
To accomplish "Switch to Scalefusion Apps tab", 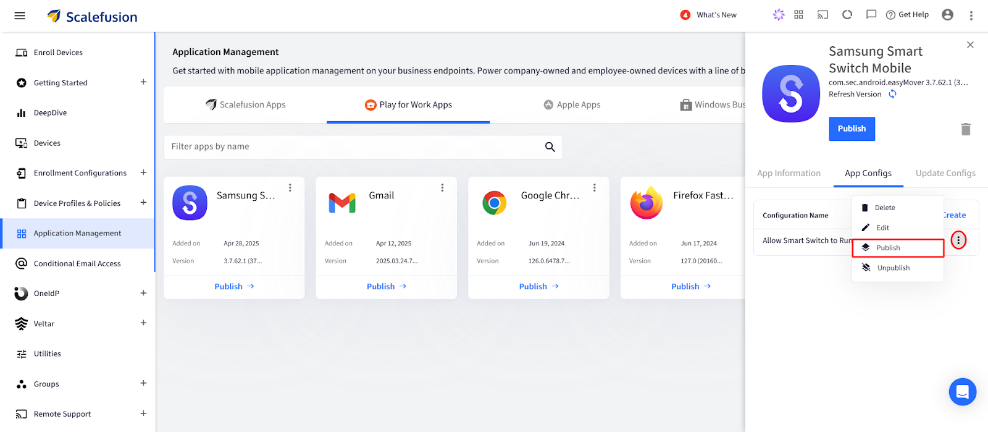I will pyautogui.click(x=245, y=104).
